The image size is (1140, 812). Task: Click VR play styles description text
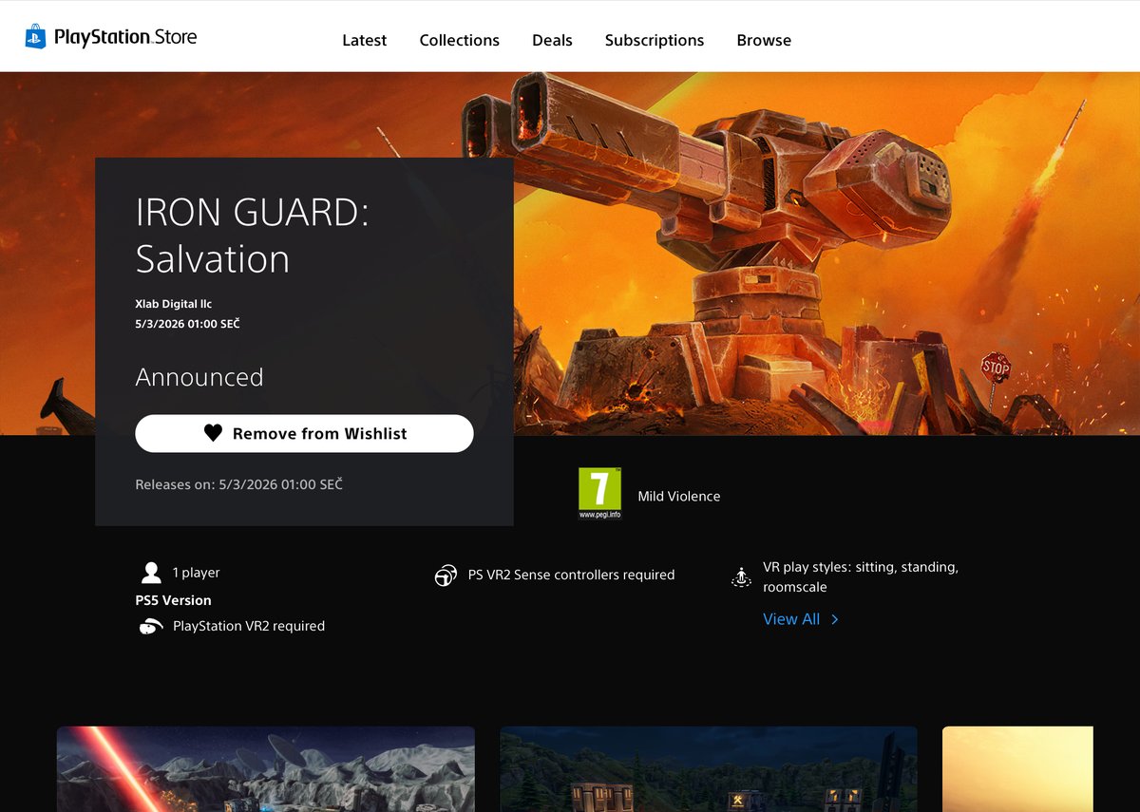(x=861, y=577)
